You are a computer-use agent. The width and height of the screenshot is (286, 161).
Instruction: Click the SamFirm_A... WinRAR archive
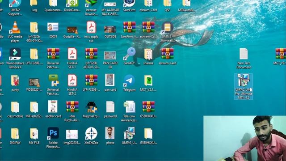pos(129,27)
